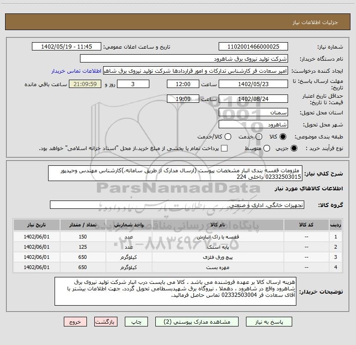
Task: Click the deadline time field 12:00
Action: (x=183, y=84)
